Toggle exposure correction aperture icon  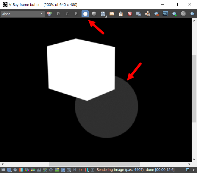pyautogui.click(x=51, y=170)
